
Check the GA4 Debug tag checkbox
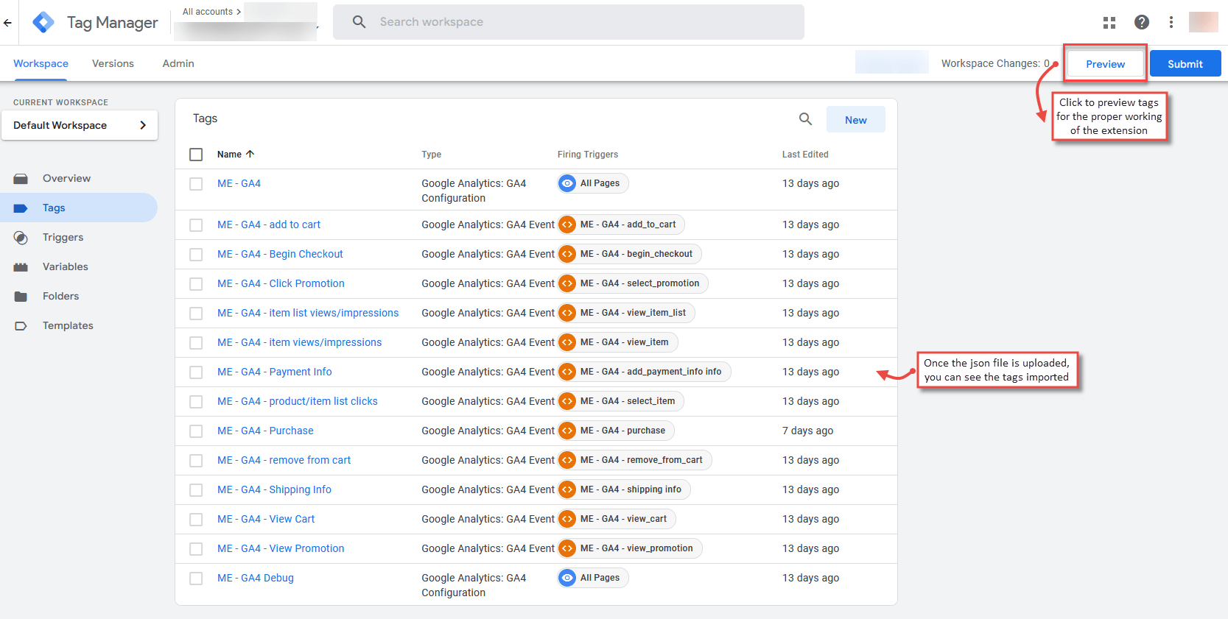[x=196, y=579]
